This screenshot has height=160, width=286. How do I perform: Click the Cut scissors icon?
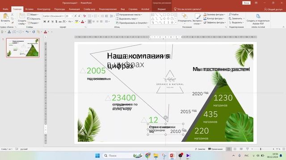[x=12, y=15]
